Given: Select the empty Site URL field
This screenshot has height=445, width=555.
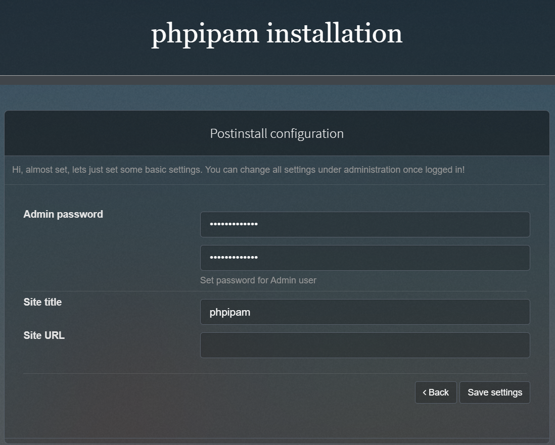Looking at the screenshot, I should (364, 345).
